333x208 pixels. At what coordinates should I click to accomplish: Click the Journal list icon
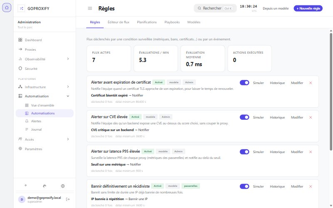(27, 129)
